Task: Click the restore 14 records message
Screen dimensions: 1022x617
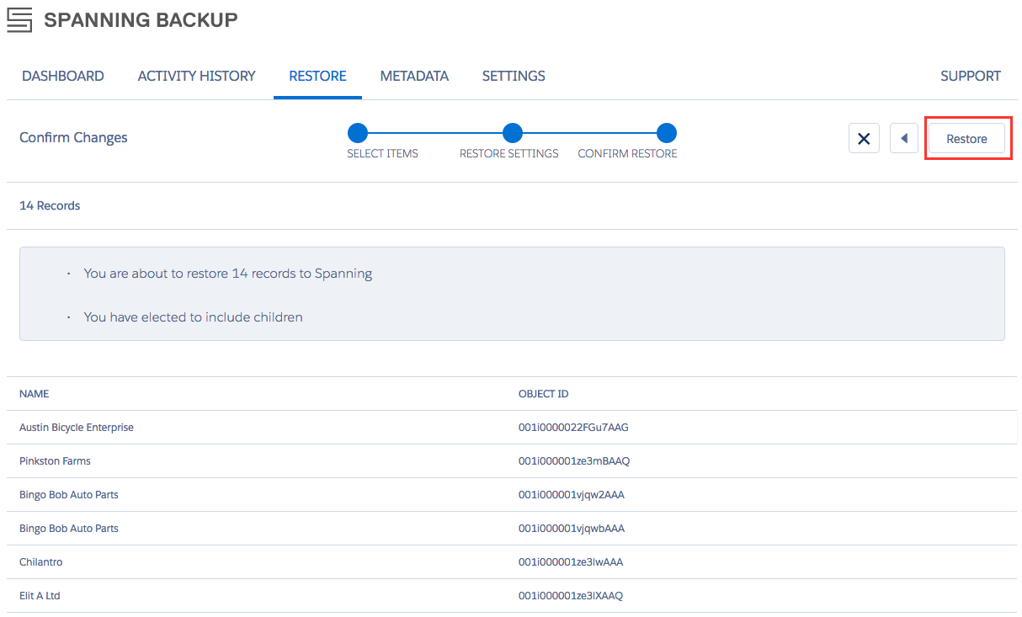Action: [x=228, y=274]
